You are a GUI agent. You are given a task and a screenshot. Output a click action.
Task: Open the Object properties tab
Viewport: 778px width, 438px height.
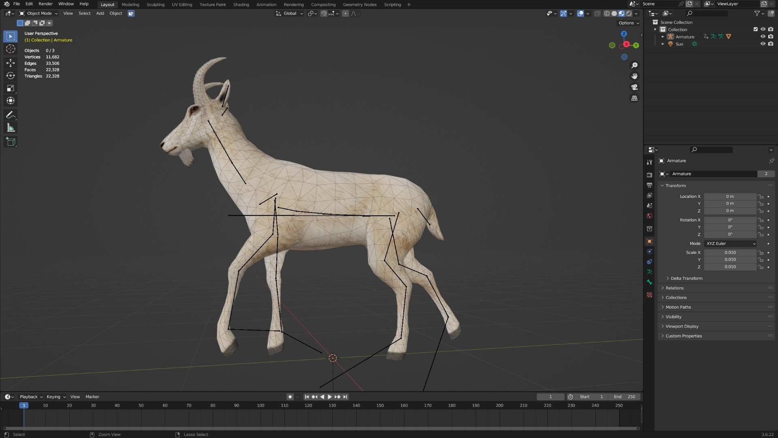pyautogui.click(x=650, y=241)
